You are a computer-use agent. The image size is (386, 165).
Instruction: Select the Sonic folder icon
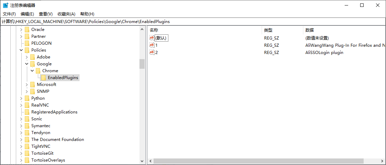click(x=27, y=119)
